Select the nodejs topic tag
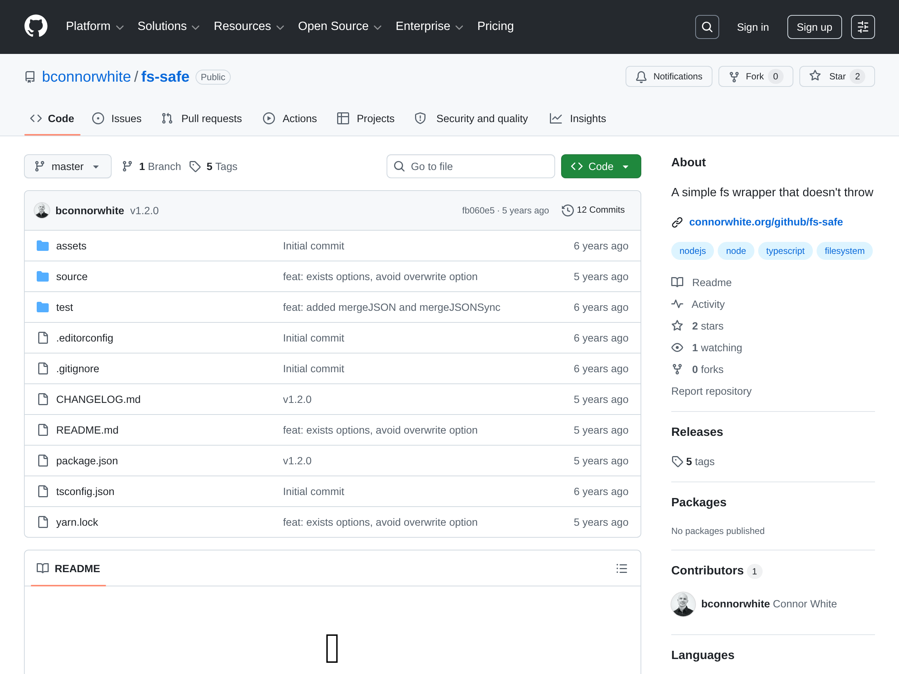This screenshot has height=674, width=899. coord(693,251)
